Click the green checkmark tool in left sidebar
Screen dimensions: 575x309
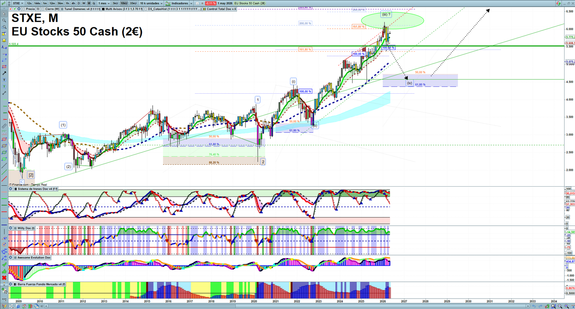4,264
